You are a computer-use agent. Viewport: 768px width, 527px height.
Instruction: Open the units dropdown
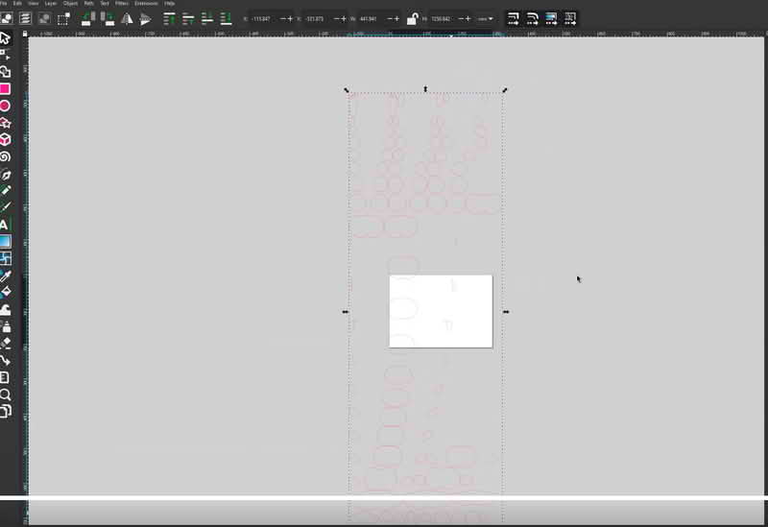tap(486, 18)
